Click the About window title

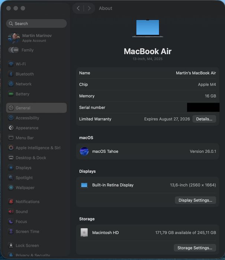tap(106, 8)
